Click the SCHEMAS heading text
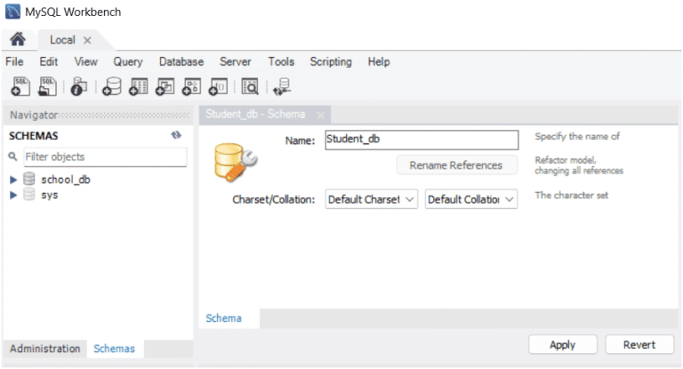Viewport: 683px width, 369px height. pyautogui.click(x=34, y=136)
